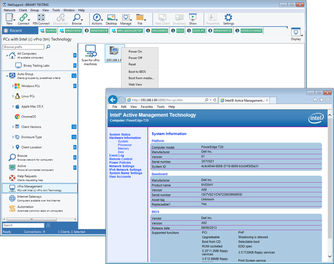334x264 pixels.
Task: Click the Browse prefix input field
Action: click(23, 47)
